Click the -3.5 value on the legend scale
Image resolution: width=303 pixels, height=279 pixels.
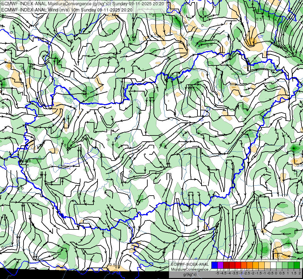[x=235, y=273]
